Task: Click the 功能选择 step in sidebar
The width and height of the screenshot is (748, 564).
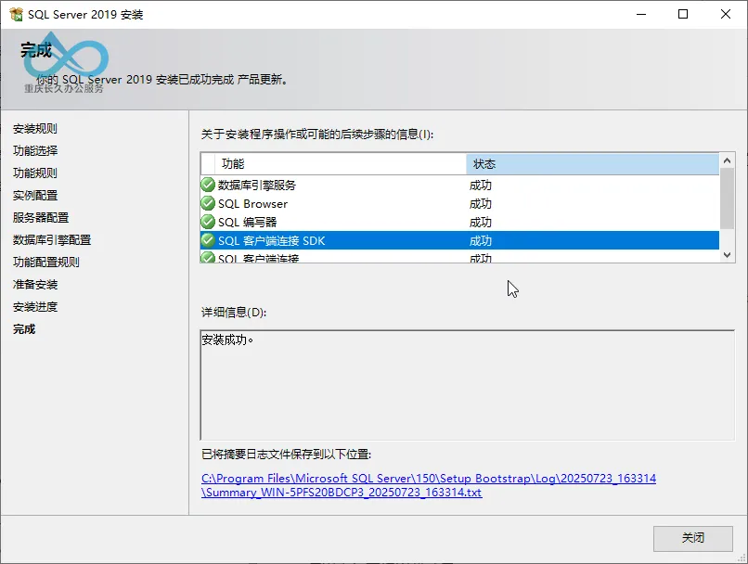Action: tap(35, 150)
